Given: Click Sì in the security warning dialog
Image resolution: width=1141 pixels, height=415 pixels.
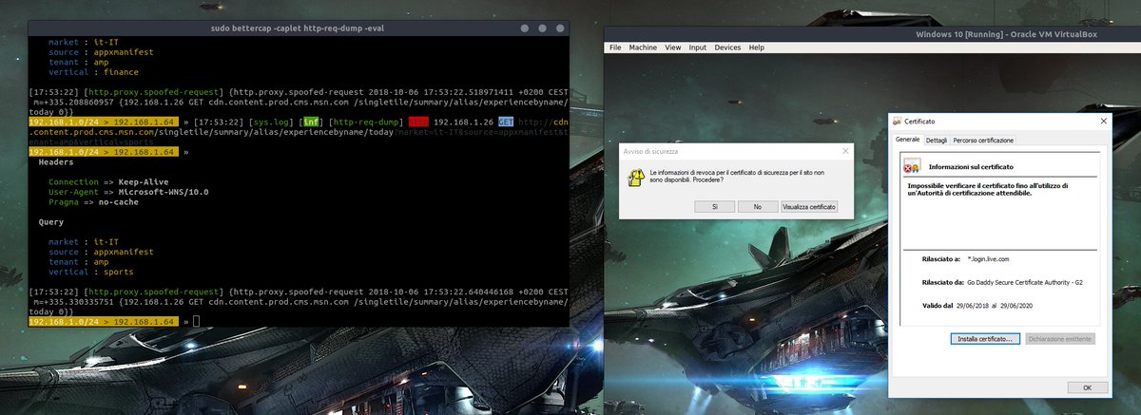Looking at the screenshot, I should pyautogui.click(x=713, y=206).
